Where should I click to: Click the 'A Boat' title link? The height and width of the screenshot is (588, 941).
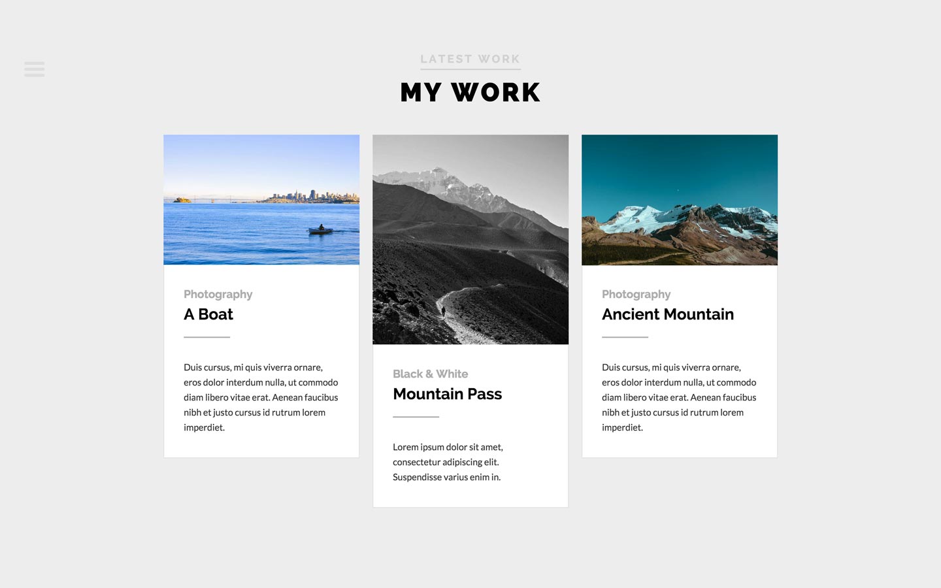[x=208, y=314]
